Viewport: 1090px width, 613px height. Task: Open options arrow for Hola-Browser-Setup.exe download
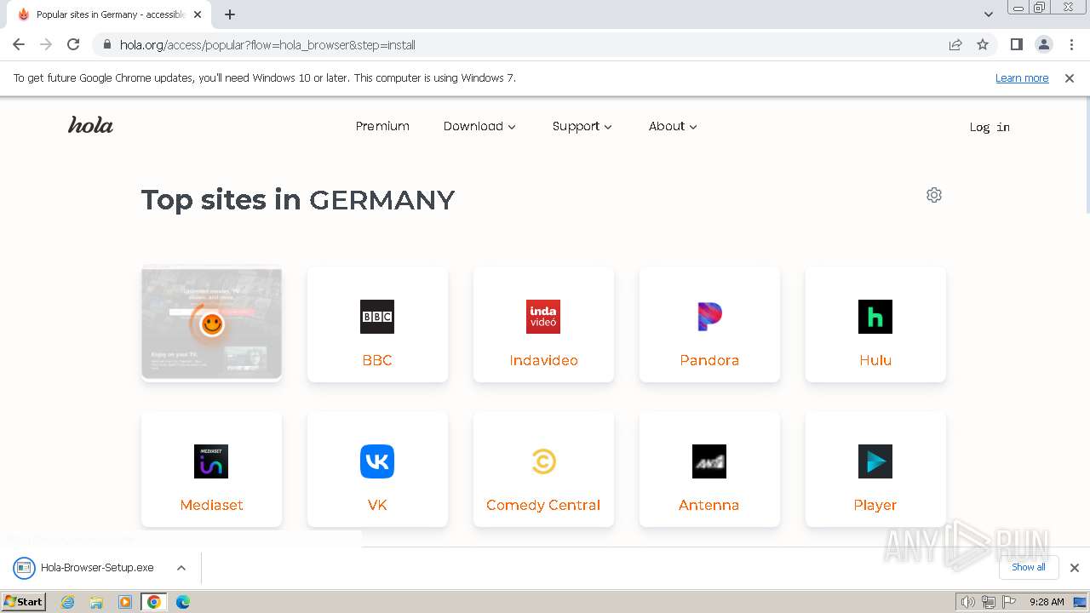181,568
